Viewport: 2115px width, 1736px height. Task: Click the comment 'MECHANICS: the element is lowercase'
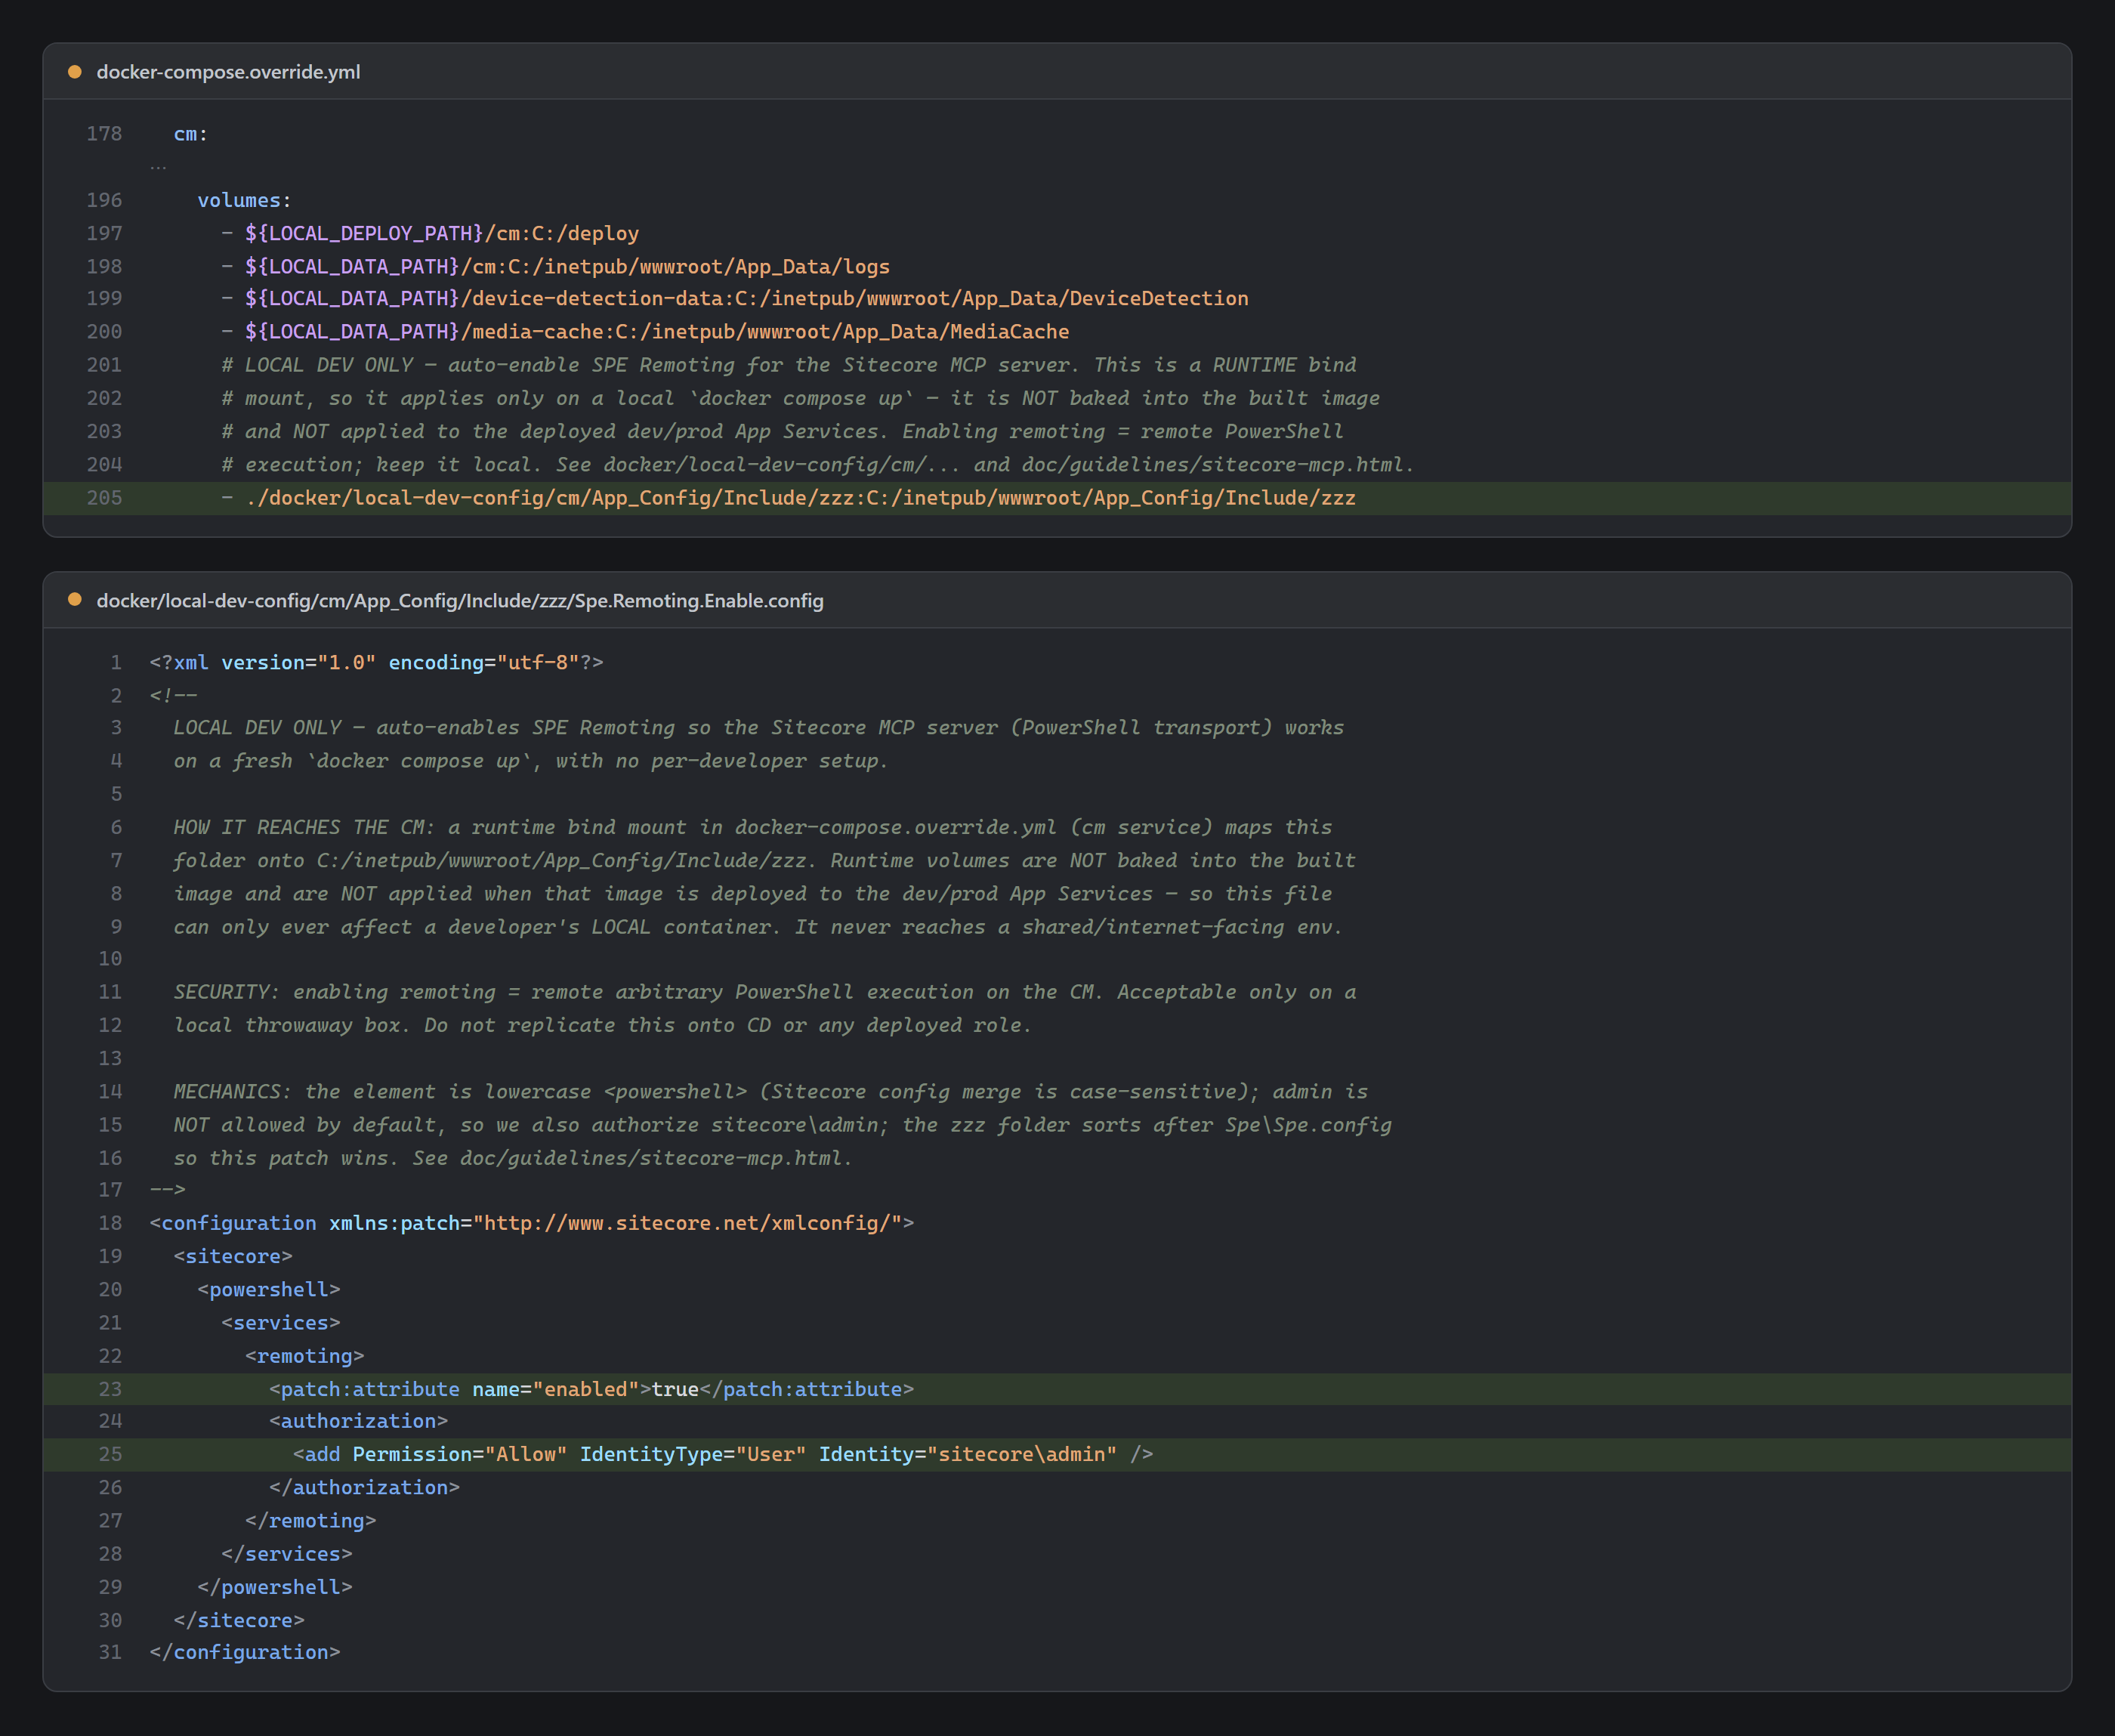click(770, 1092)
